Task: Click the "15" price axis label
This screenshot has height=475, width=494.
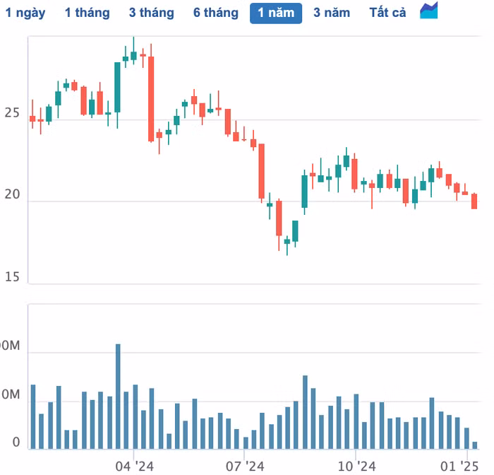Action: click(12, 277)
